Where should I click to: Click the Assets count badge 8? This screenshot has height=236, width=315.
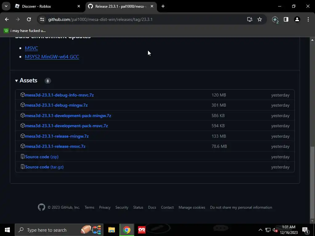(48, 81)
